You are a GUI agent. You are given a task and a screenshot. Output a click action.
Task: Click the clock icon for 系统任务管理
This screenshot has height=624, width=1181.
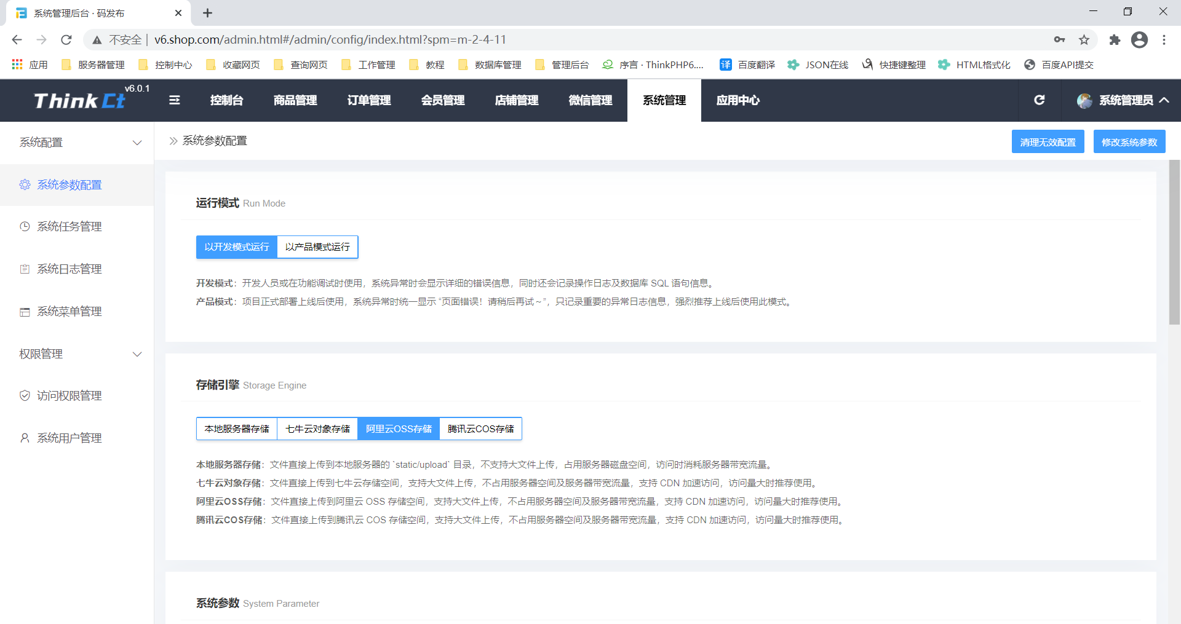pos(25,226)
